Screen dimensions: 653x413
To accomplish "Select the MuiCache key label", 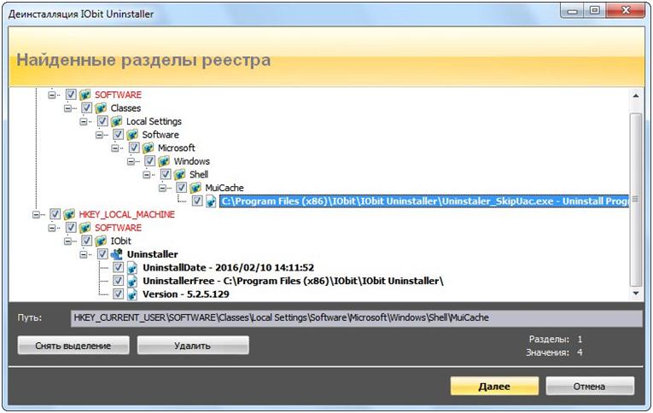I will tap(224, 189).
